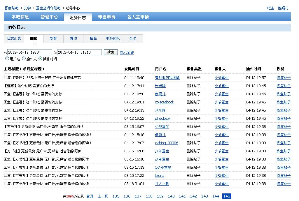
Task: Open the 重生空间守则吧 breadcrumb link
Action: [x=48, y=8]
